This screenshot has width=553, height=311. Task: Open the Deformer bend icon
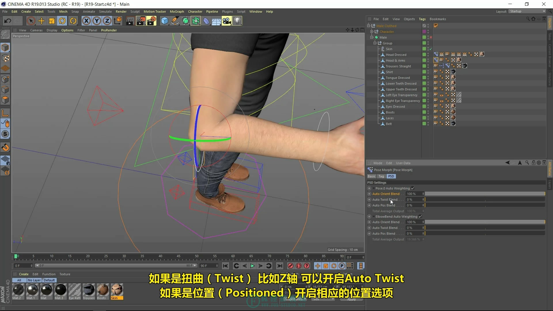[x=206, y=21]
